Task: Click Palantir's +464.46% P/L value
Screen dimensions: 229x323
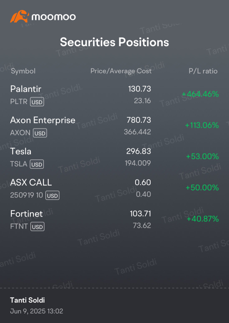Action: coord(200,94)
